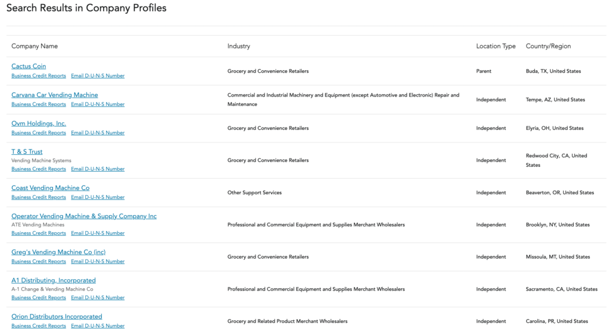Open Business Credit Reports under T & S Trust
Screen dimensions: 610x333
[x=39, y=169]
